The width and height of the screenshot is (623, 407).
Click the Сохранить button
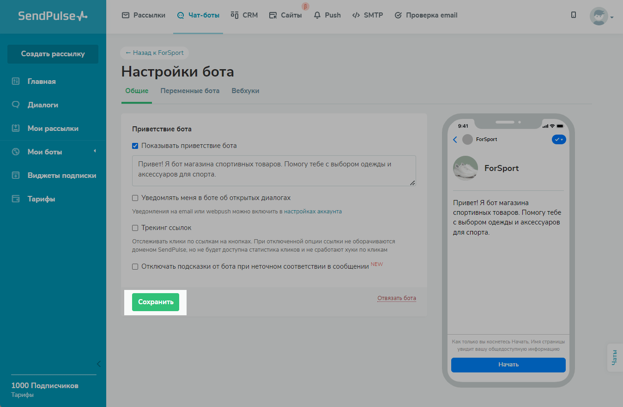(156, 302)
